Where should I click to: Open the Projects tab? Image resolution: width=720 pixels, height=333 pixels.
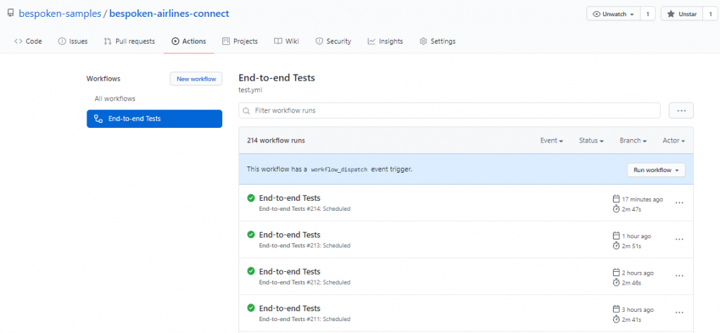pyautogui.click(x=240, y=41)
